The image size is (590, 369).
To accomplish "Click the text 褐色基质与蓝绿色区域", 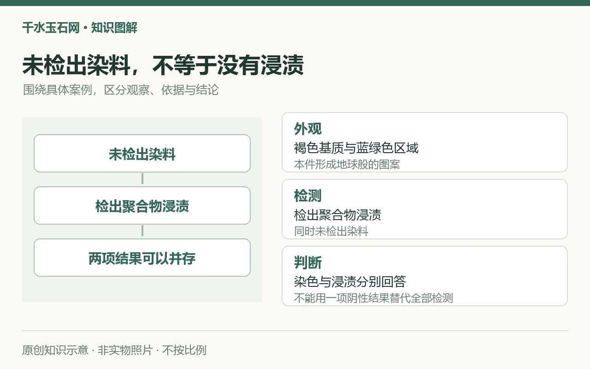I will point(356,148).
